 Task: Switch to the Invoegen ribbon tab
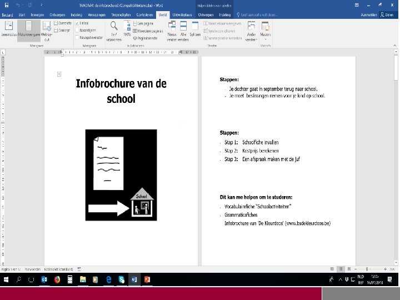(x=37, y=15)
